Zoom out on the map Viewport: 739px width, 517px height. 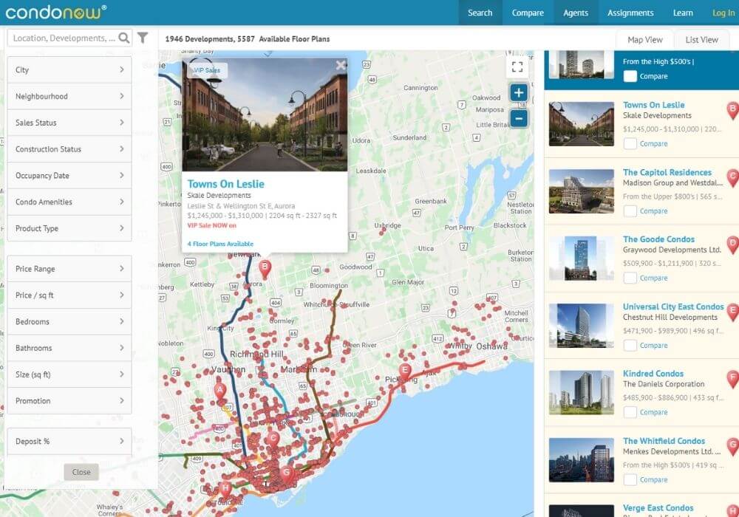click(519, 118)
